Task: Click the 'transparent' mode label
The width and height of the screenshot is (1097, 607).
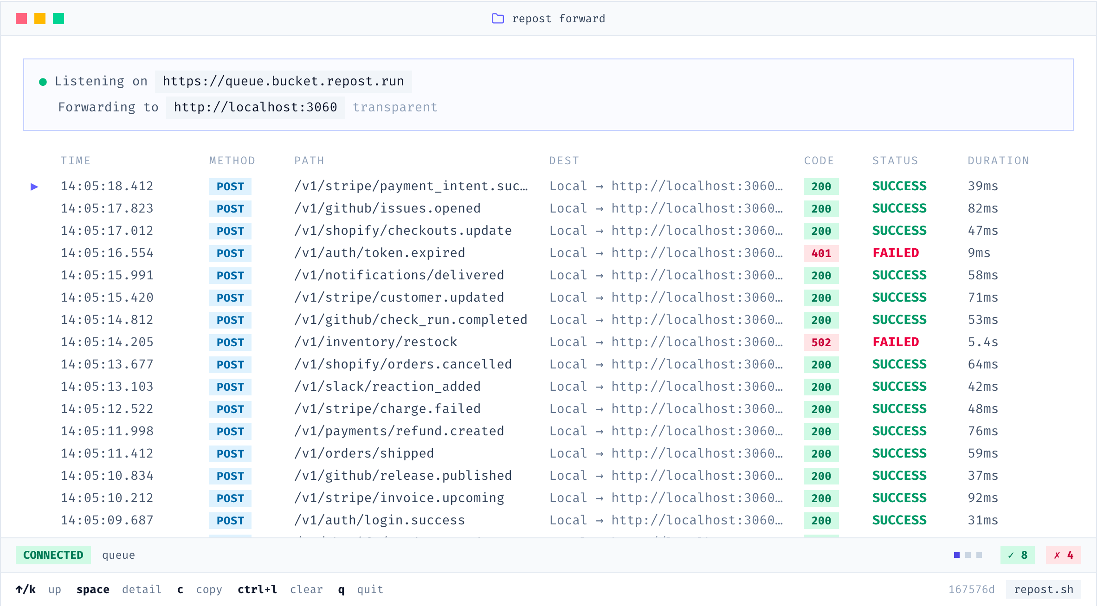Action: 395,107
